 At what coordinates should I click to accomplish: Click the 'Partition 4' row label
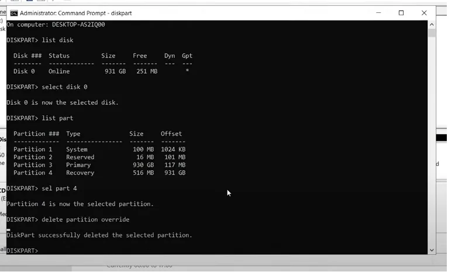tap(33, 173)
